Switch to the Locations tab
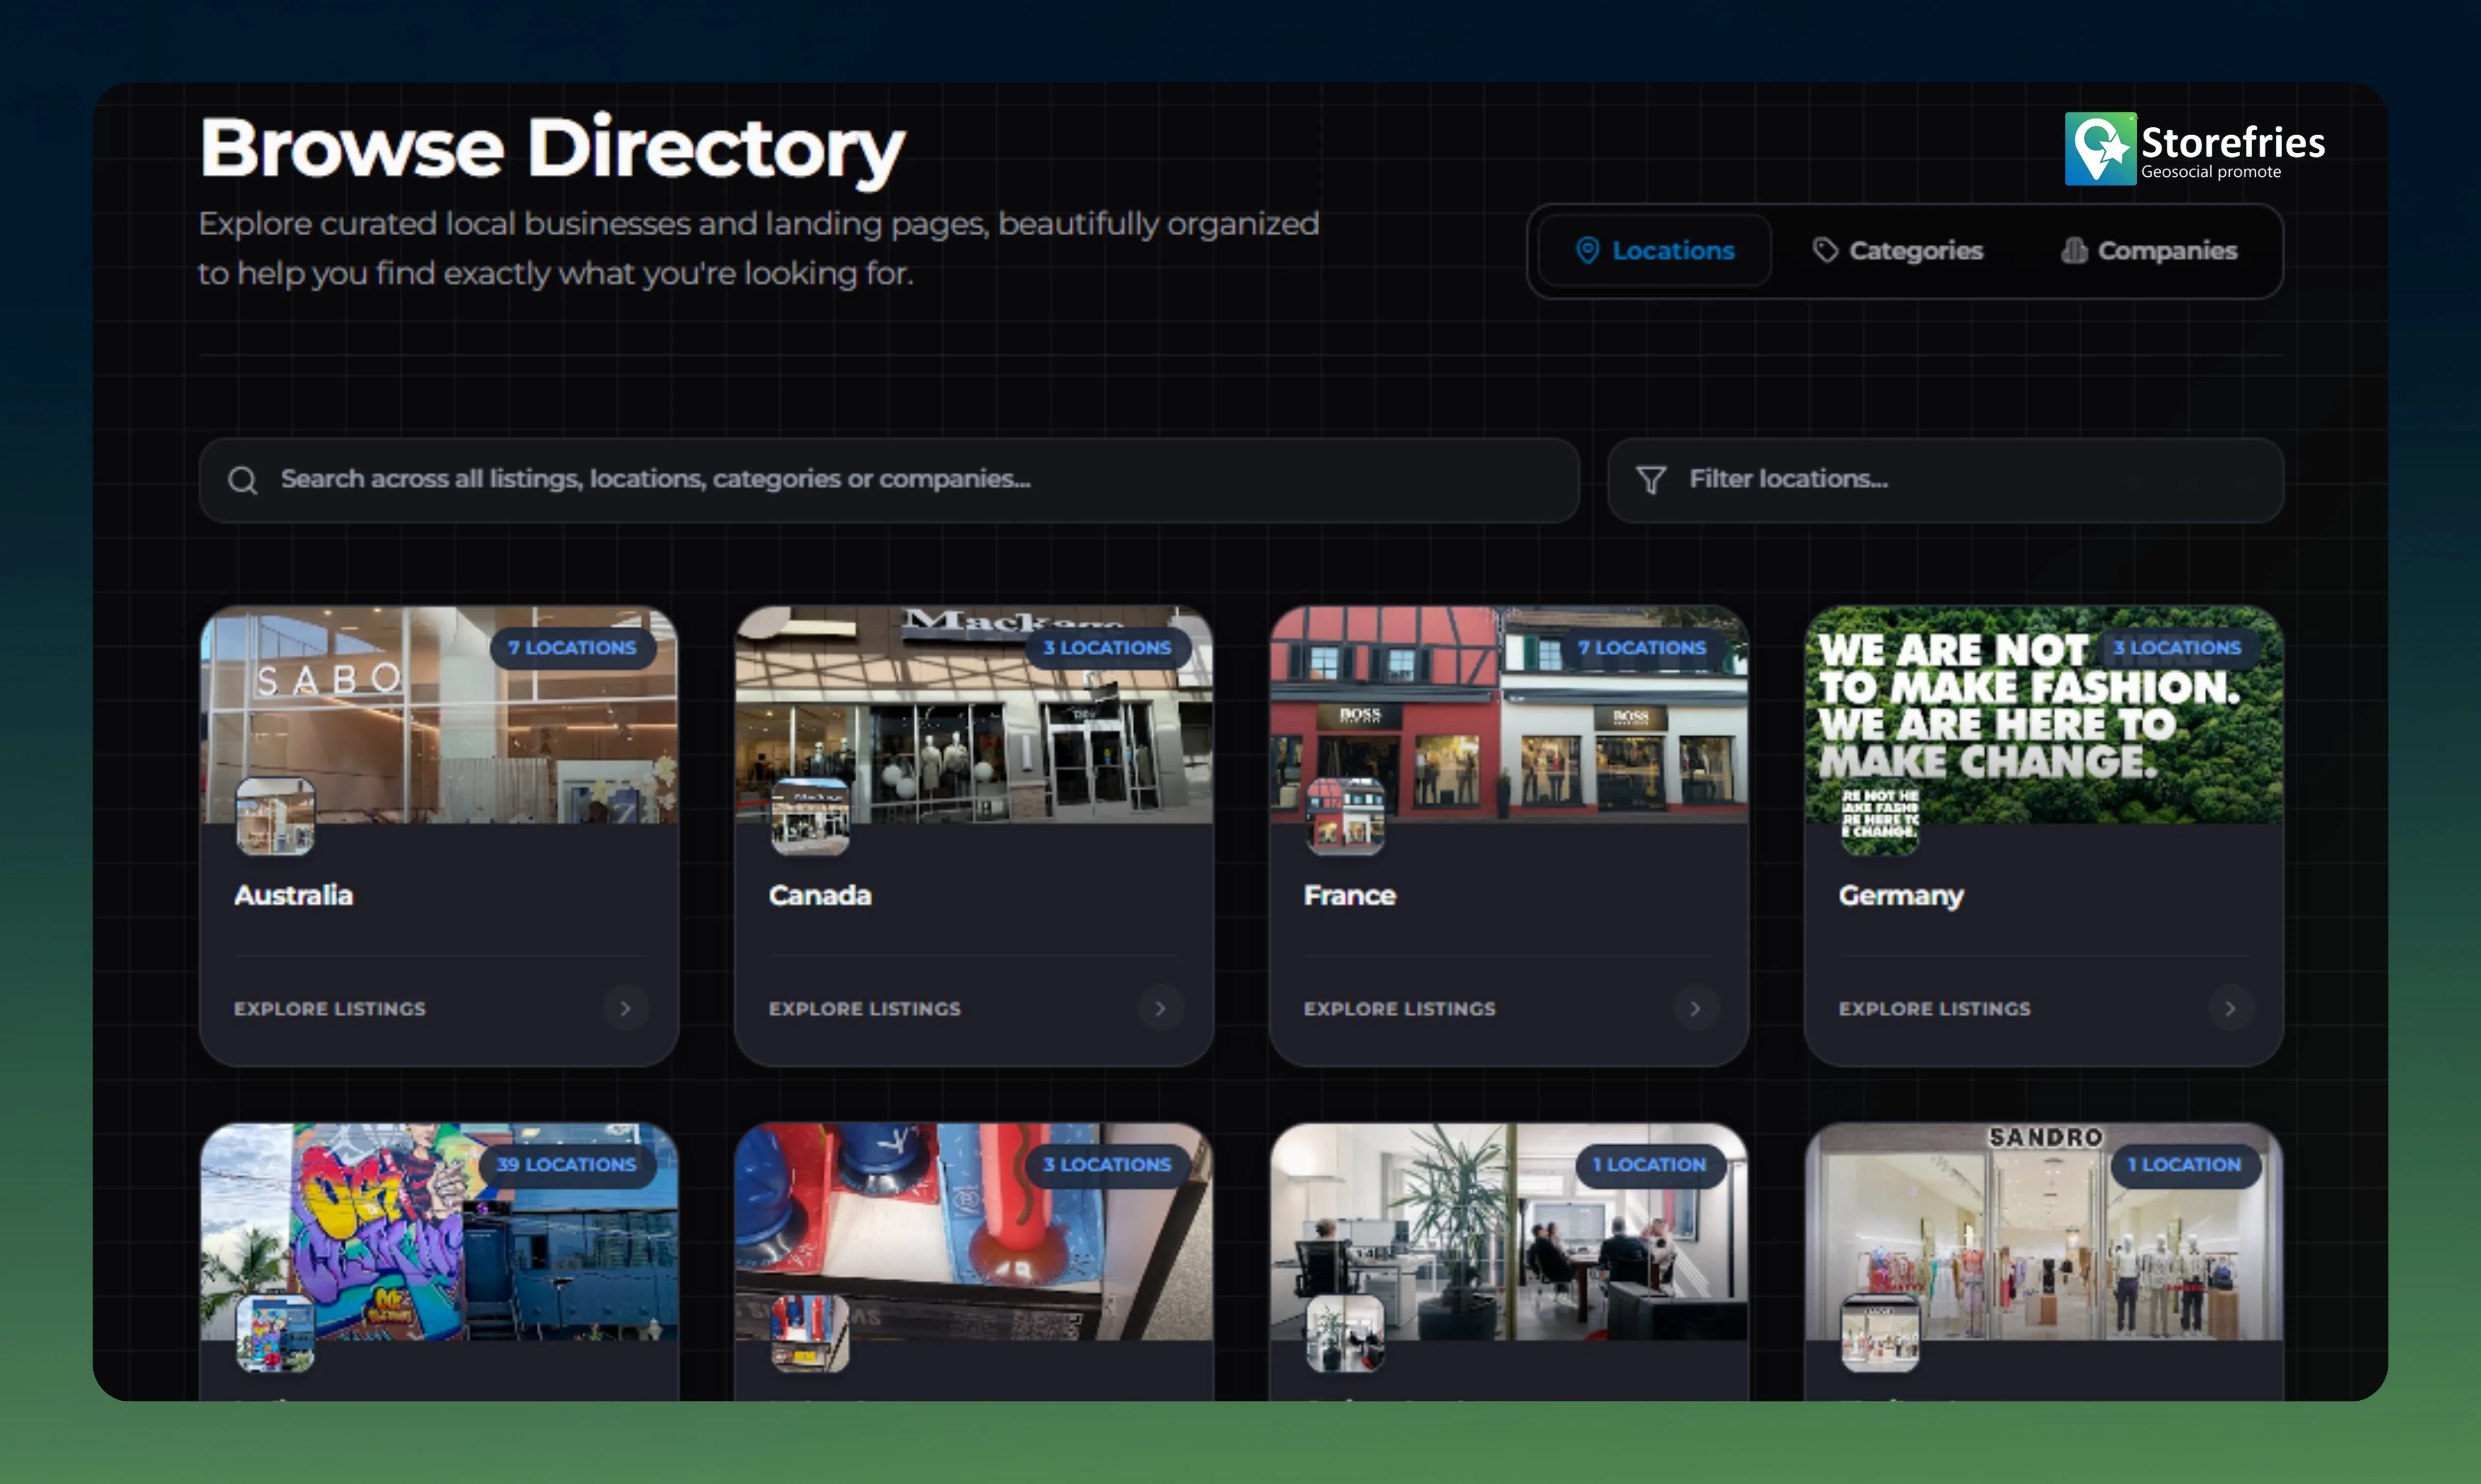2481x1484 pixels. (x=1654, y=251)
